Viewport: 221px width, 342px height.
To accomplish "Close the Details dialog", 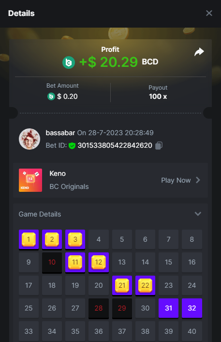I will 209,13.
